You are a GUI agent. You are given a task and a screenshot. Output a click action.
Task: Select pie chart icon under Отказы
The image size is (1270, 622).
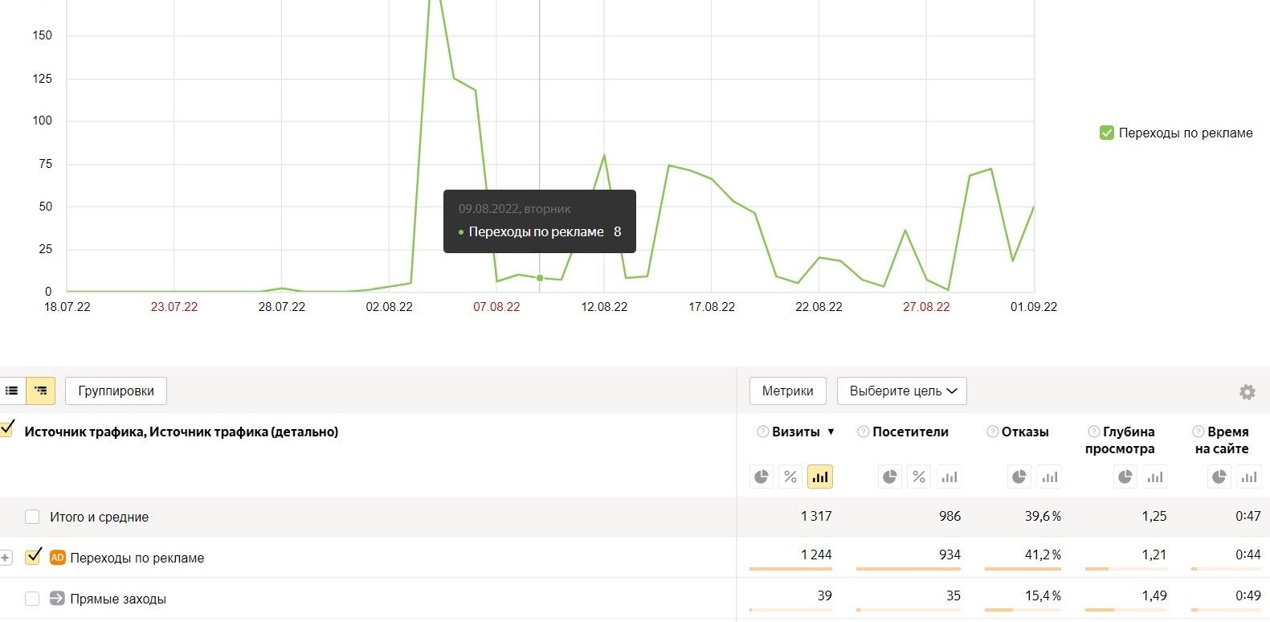[1019, 477]
